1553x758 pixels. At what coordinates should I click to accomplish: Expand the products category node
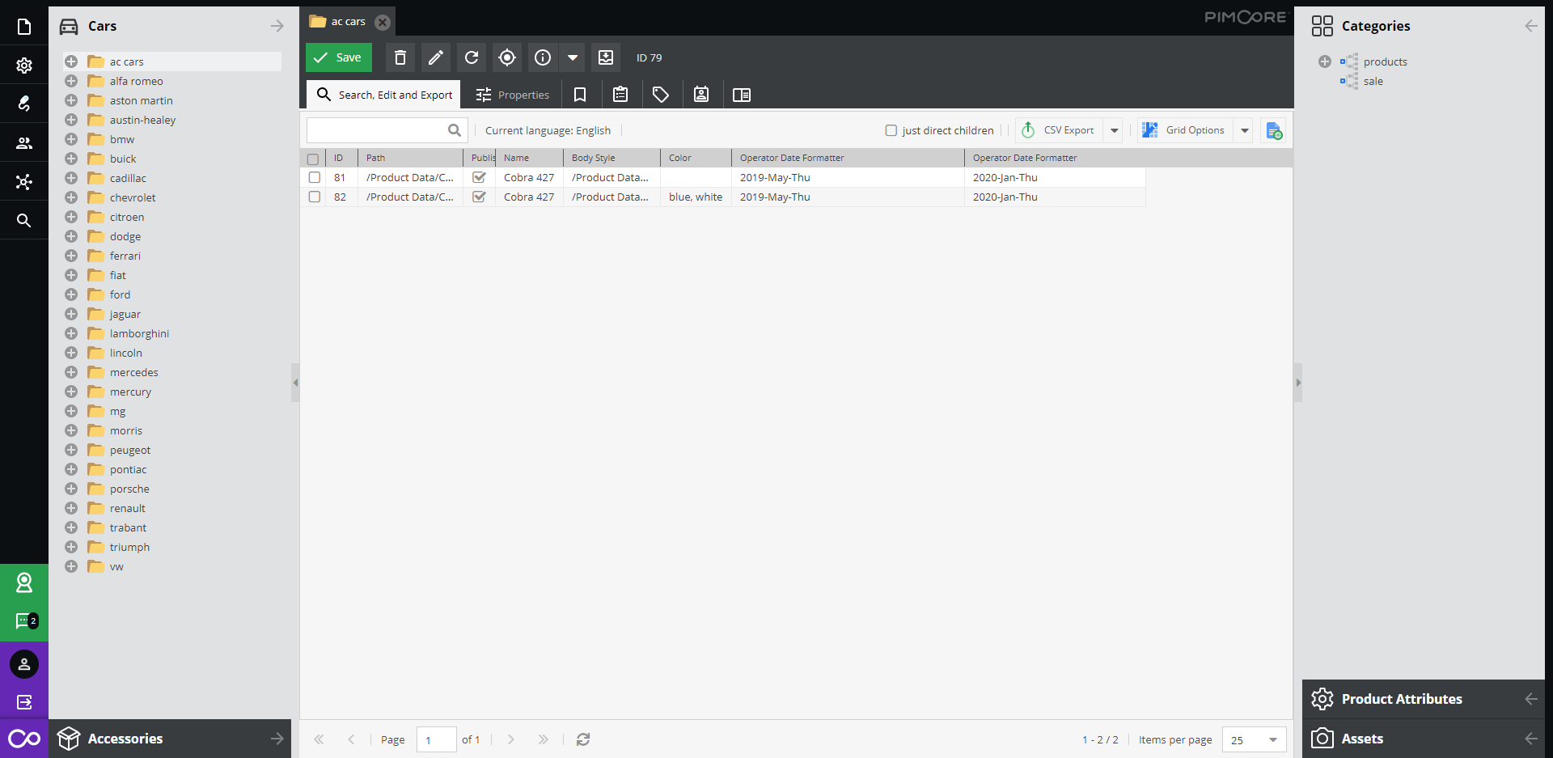[x=1325, y=61]
